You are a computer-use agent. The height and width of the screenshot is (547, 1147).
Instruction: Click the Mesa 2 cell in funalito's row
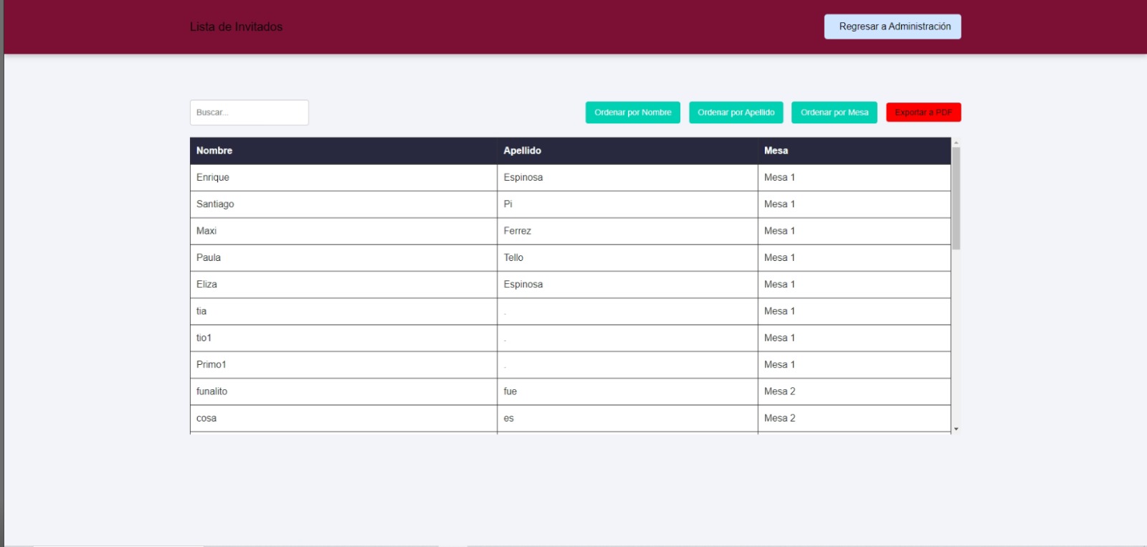779,391
